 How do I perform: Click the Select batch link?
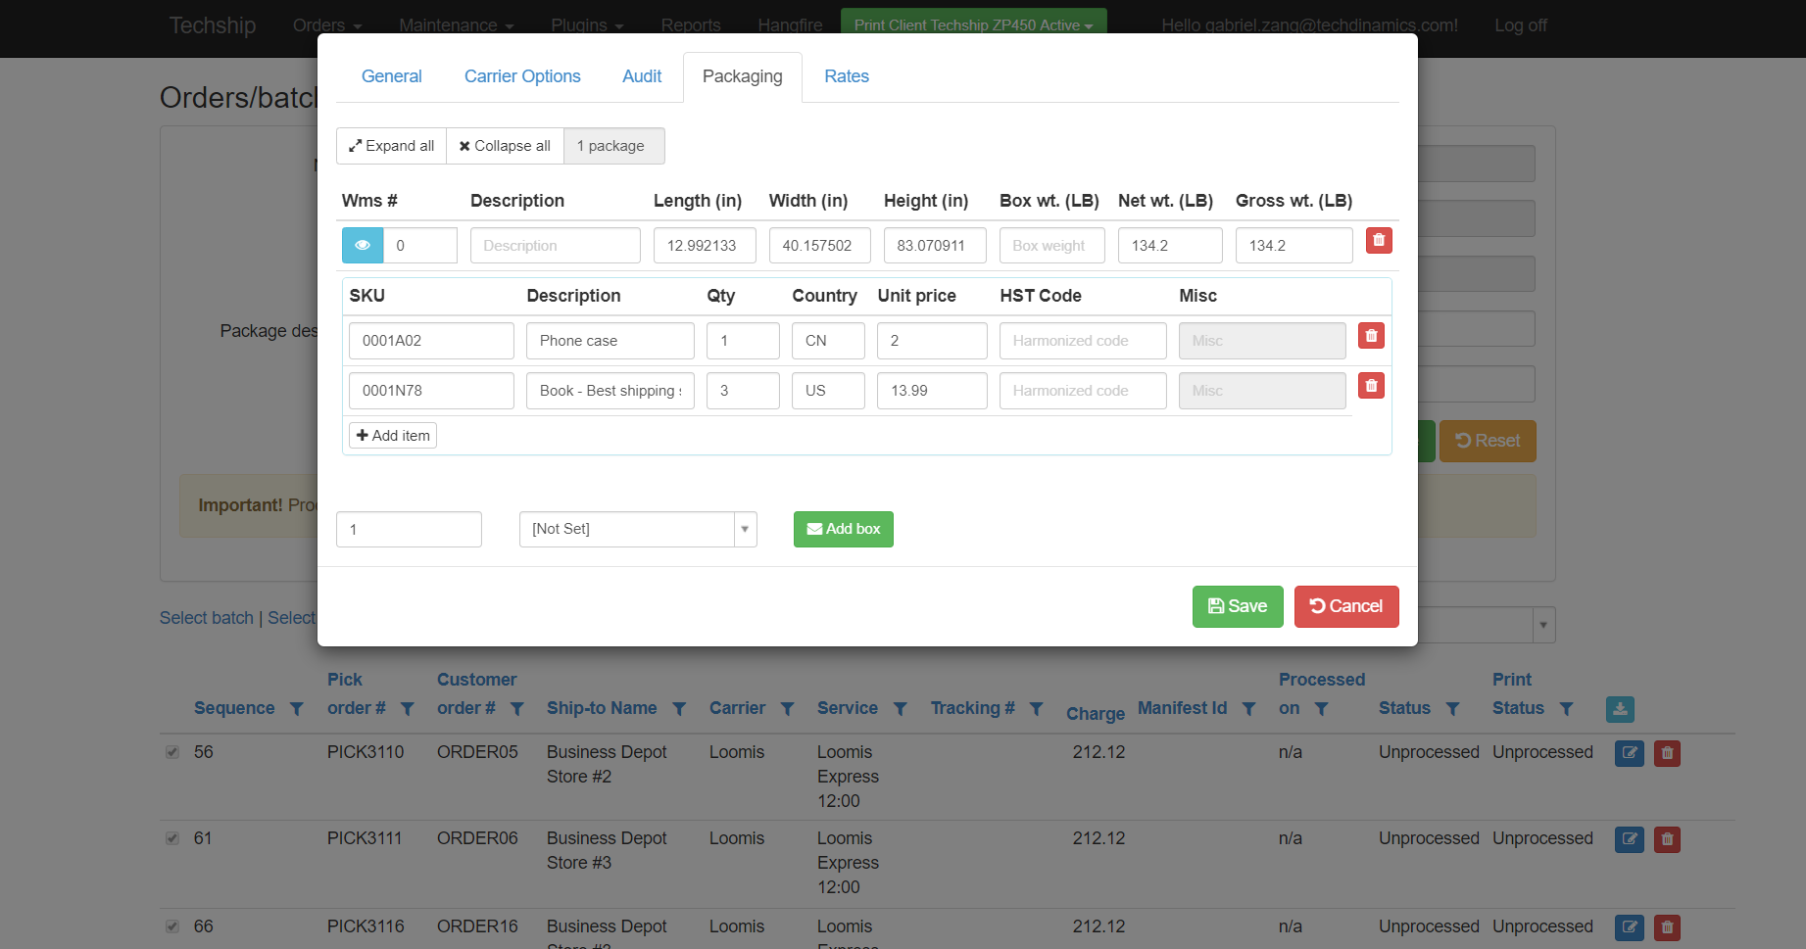206,617
